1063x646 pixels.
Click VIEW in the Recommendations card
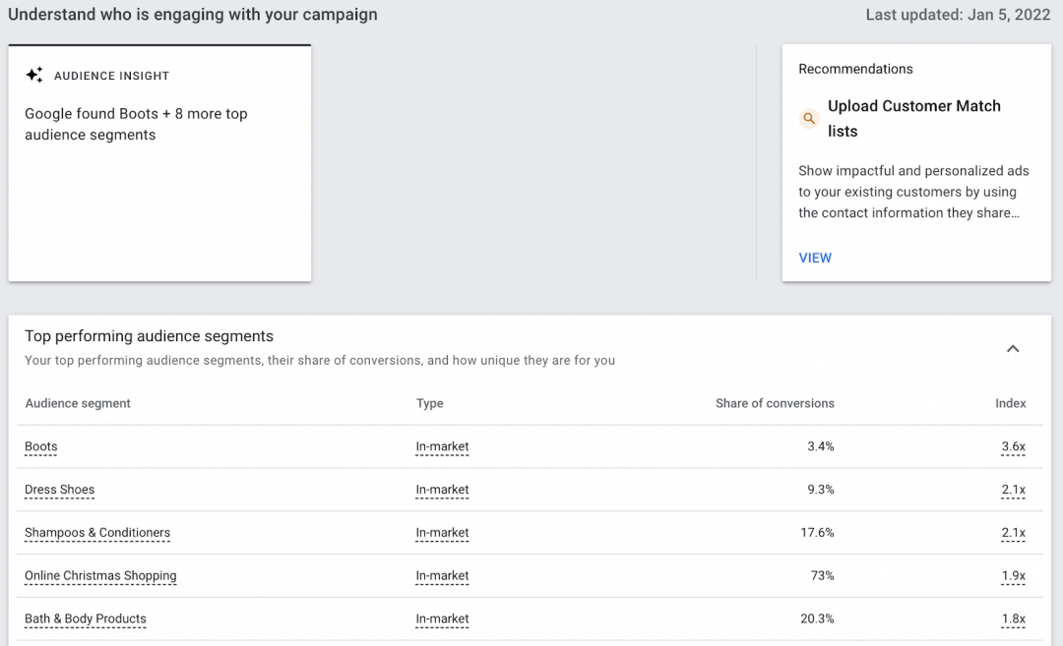pos(815,258)
